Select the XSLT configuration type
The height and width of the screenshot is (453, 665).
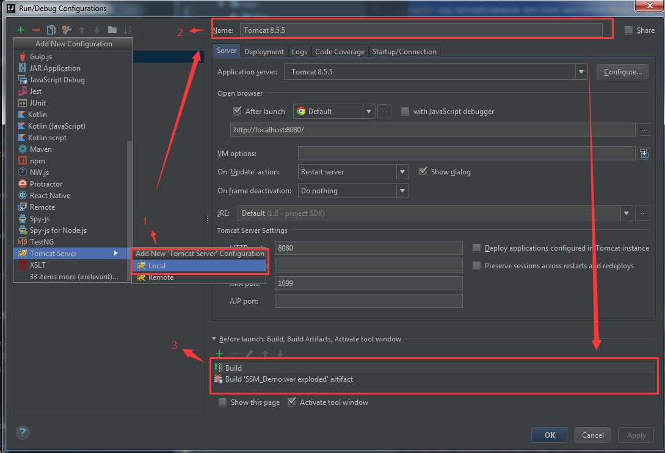pos(70,265)
